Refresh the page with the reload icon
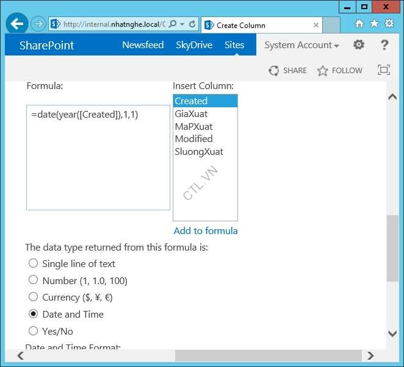Viewport: 404px width, 367px height. coord(192,24)
